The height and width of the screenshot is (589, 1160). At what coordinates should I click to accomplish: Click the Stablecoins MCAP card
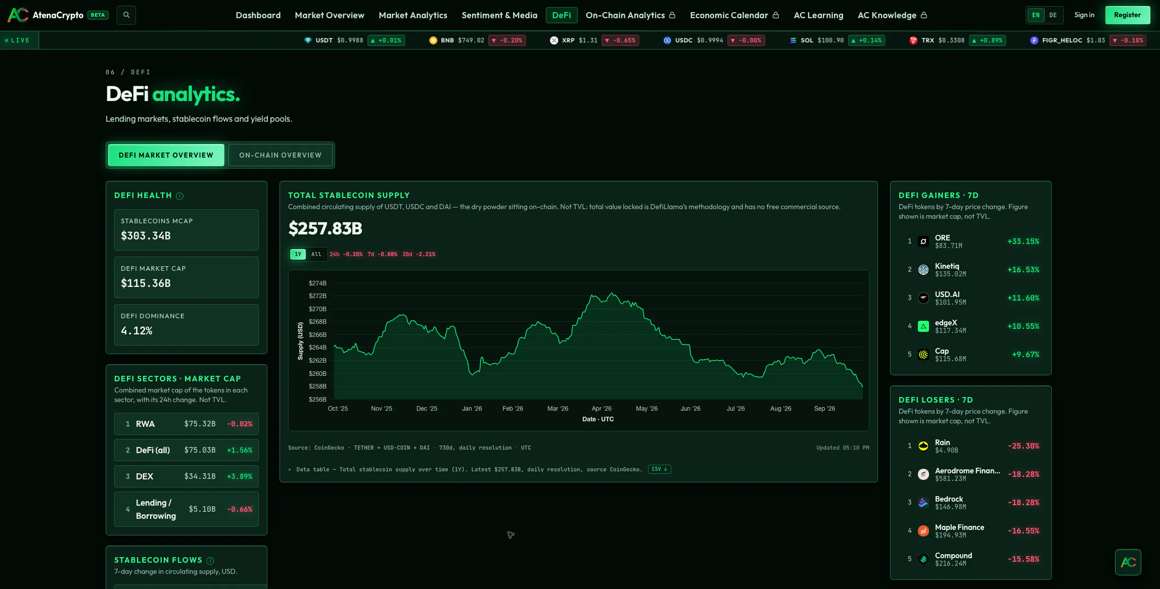coord(187,230)
